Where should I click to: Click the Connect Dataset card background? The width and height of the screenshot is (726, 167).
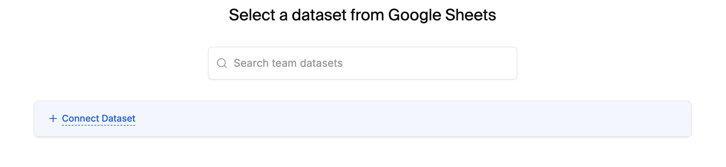tap(395, 119)
